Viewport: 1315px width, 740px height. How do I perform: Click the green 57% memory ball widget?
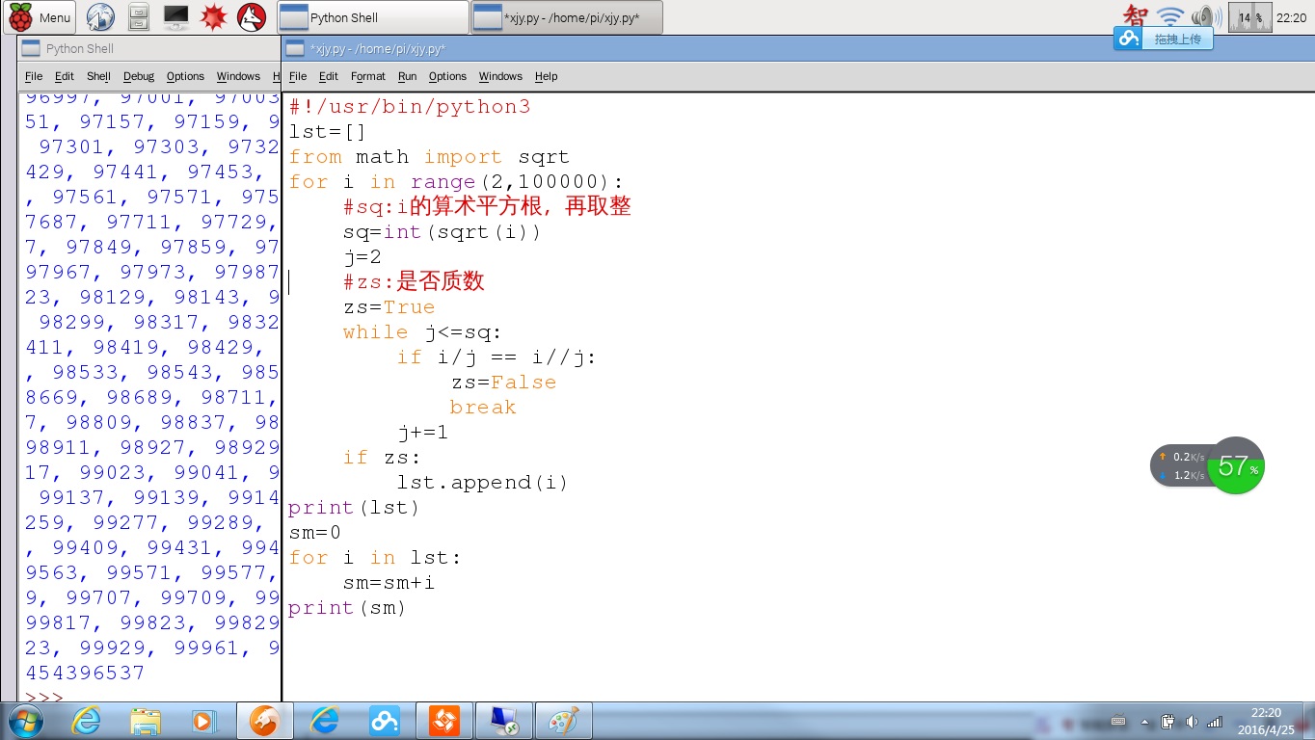[x=1236, y=466]
